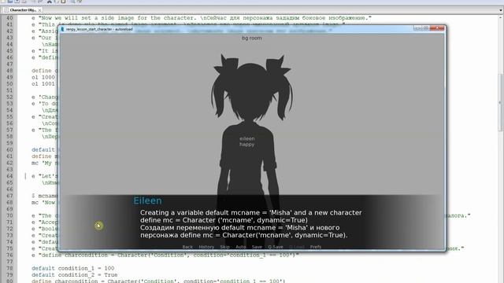Viewport: 504px width, 283px height.
Task: Click the 'eileen happy' label on the silhouette
Action: tap(246, 141)
